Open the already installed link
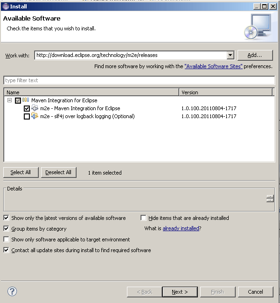The width and height of the screenshot is (280, 303). click(x=181, y=228)
